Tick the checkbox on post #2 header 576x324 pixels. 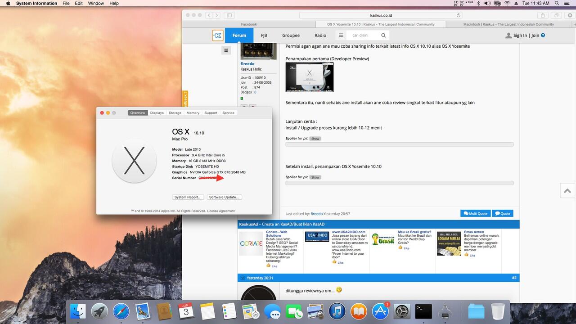[x=243, y=278]
